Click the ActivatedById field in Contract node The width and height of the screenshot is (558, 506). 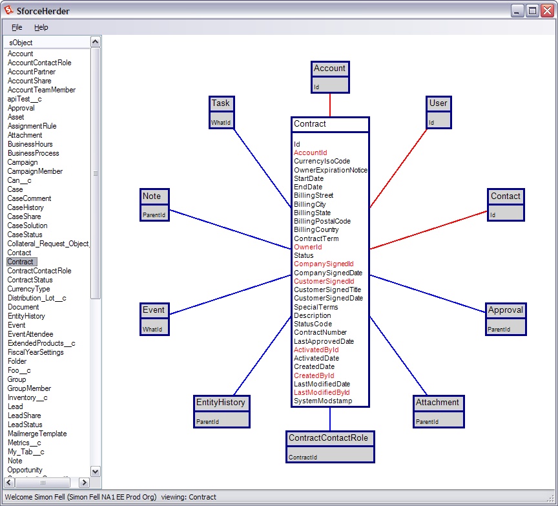coord(316,350)
